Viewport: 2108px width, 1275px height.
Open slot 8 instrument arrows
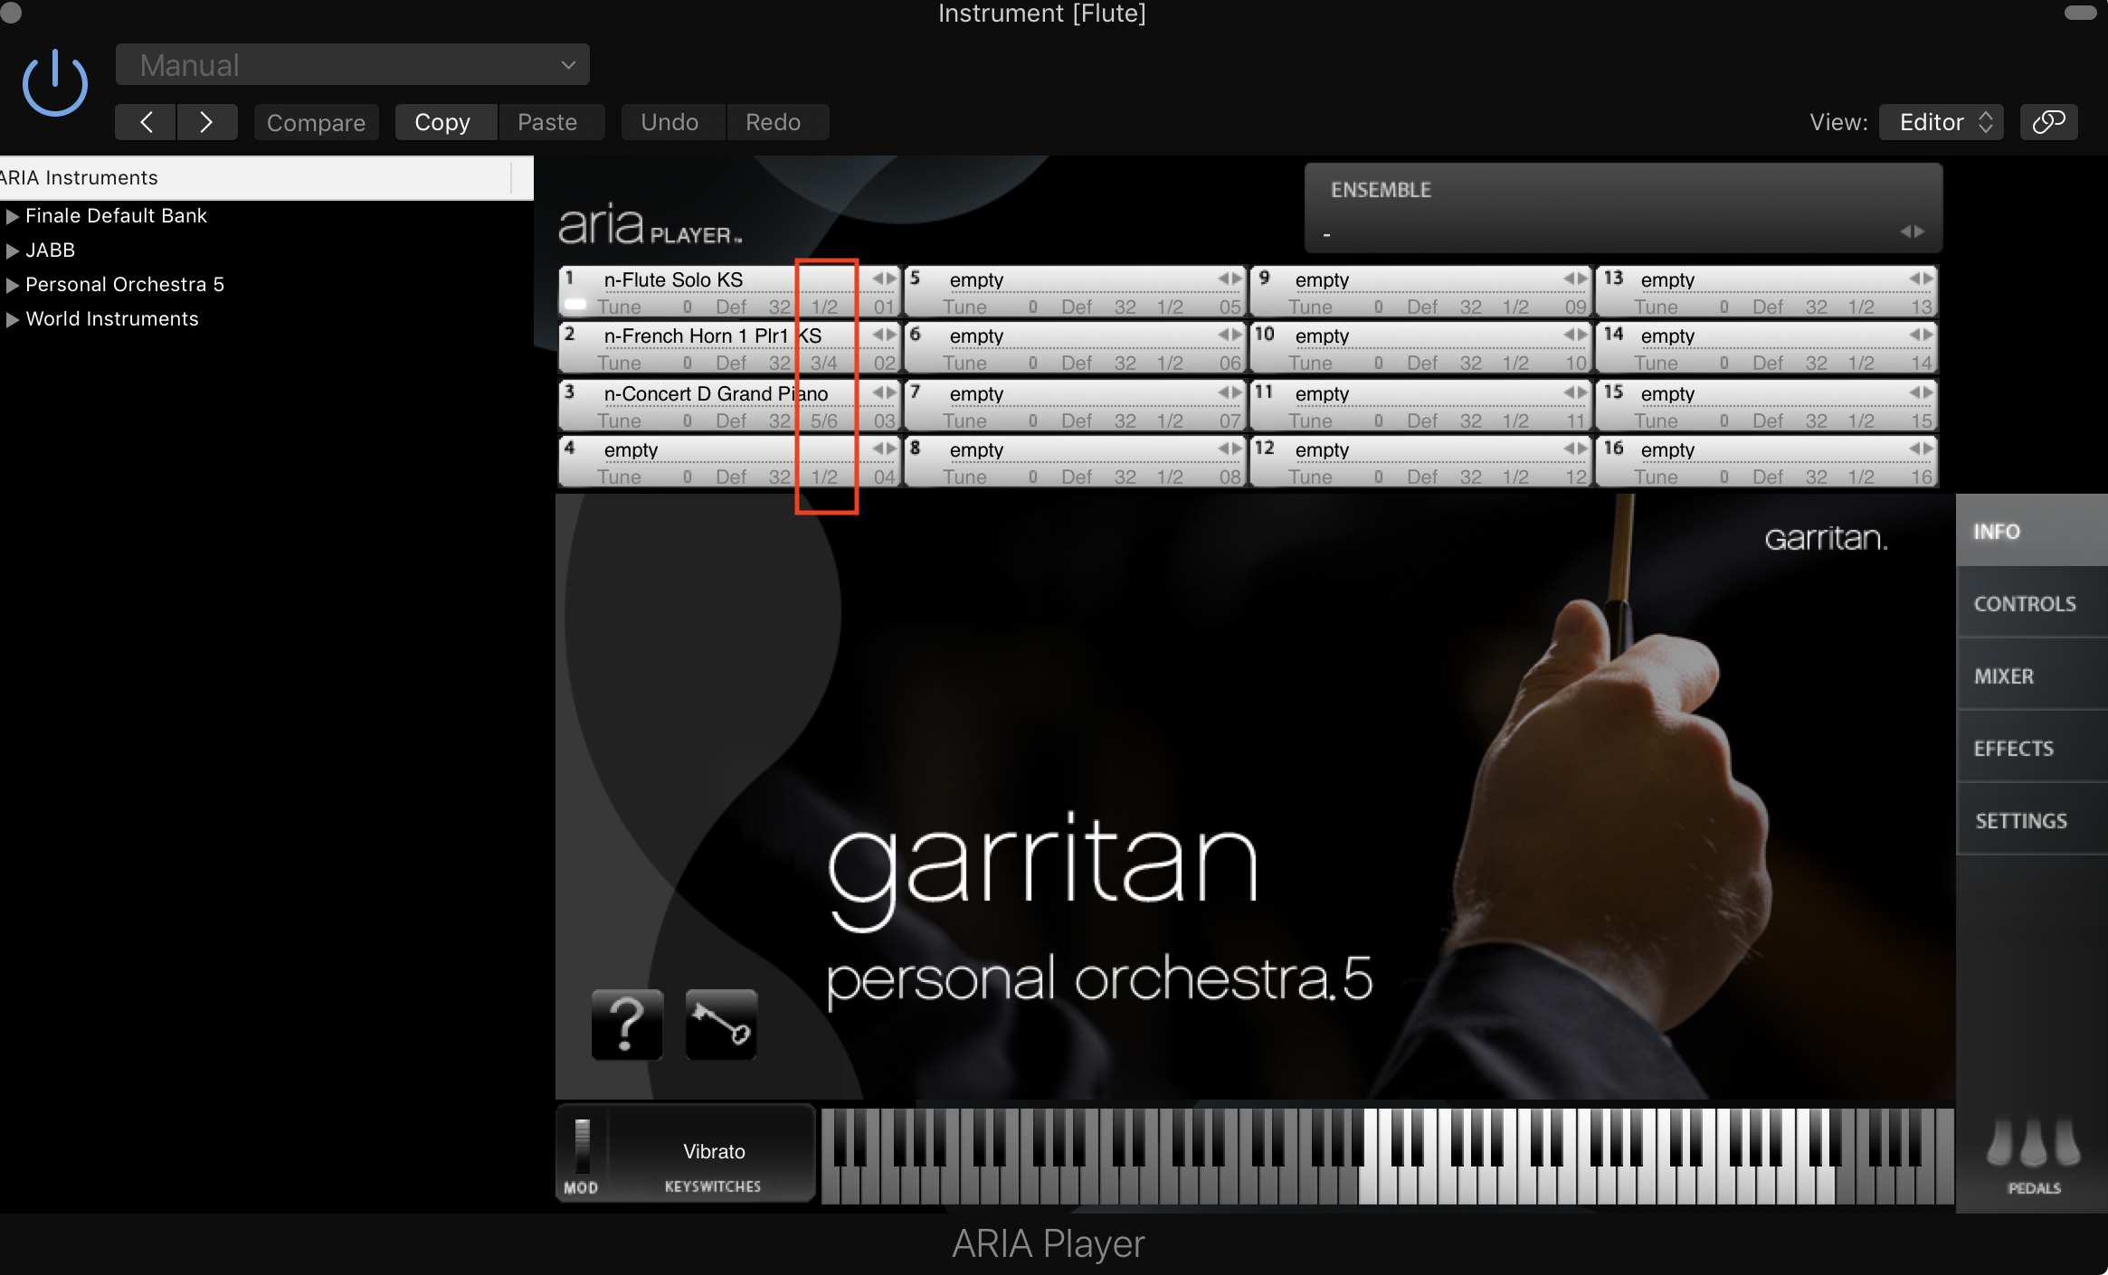coord(1230,449)
